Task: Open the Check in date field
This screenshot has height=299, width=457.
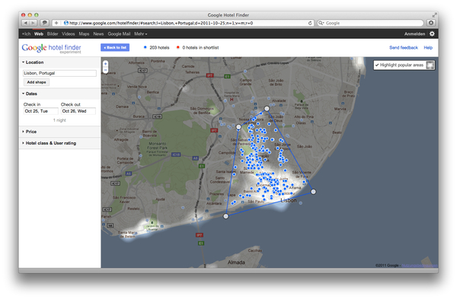Action: 41,111
